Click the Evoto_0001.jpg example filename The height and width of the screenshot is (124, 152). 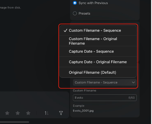tap(83, 111)
